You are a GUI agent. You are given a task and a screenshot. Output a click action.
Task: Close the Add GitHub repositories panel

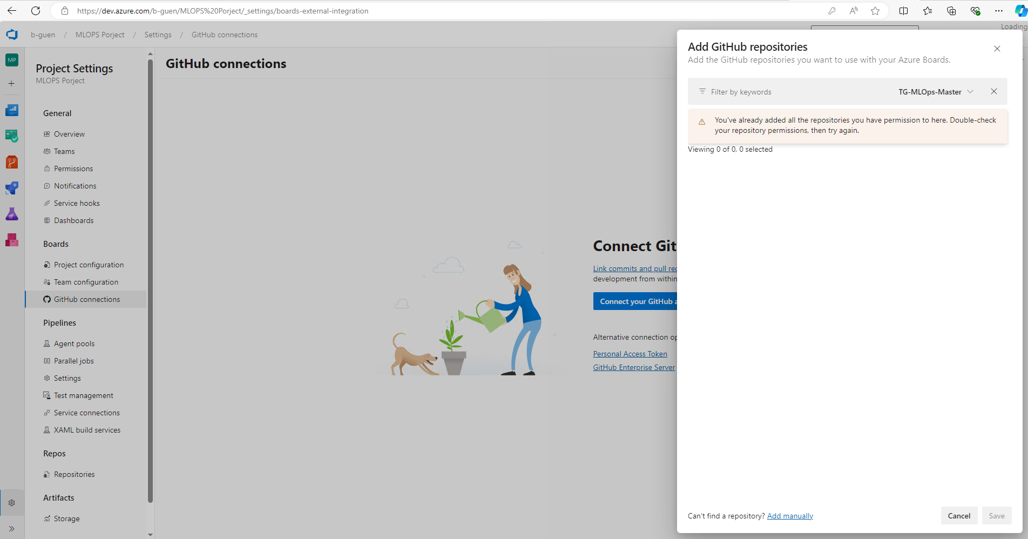click(x=997, y=49)
